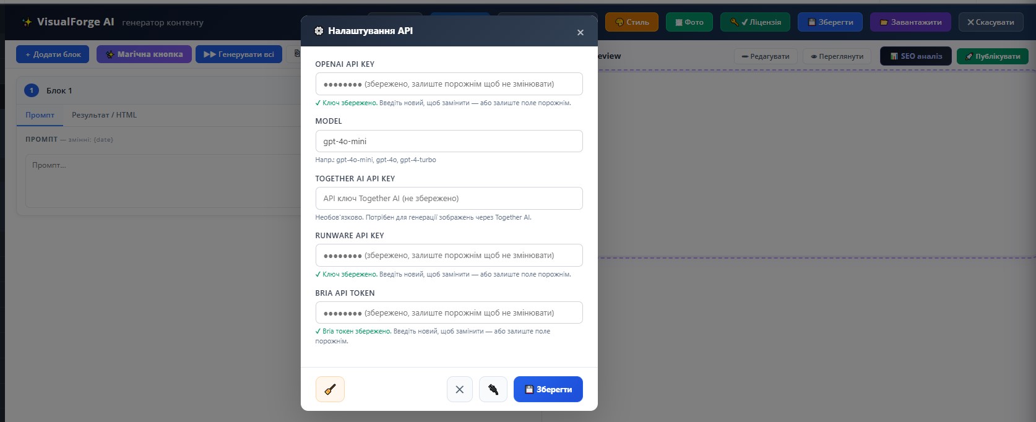Image resolution: width=1036 pixels, height=422 pixels.
Task: Click the X cancel button in modal footer
Action: point(460,389)
